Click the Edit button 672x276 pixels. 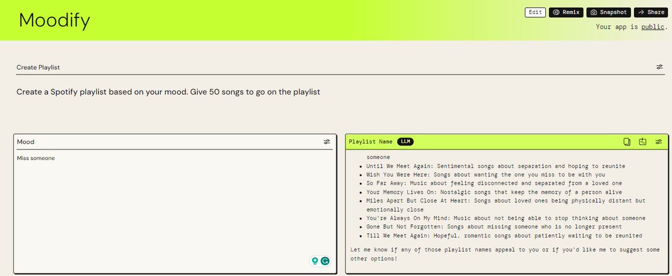[x=535, y=12]
